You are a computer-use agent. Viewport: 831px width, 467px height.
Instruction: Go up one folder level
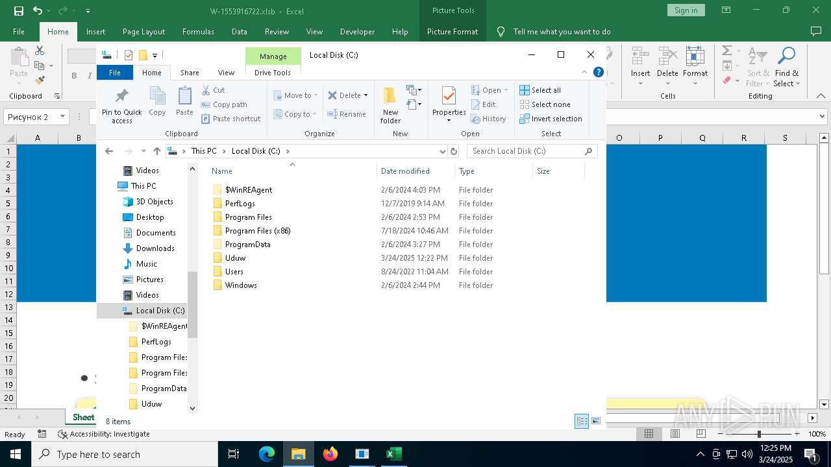point(156,151)
